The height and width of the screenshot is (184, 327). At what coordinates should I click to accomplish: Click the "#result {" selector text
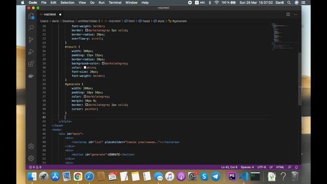(x=73, y=47)
